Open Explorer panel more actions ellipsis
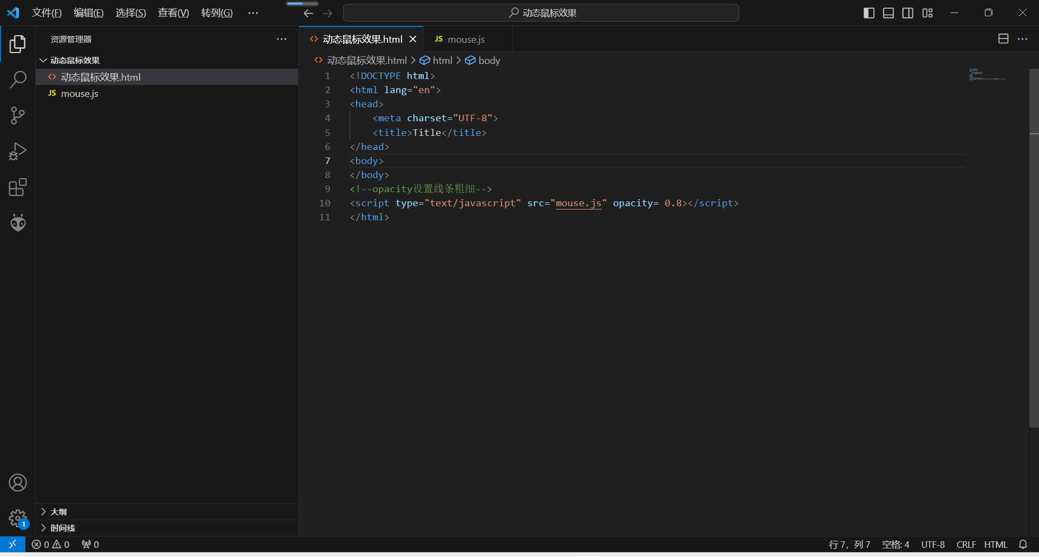 (x=281, y=39)
